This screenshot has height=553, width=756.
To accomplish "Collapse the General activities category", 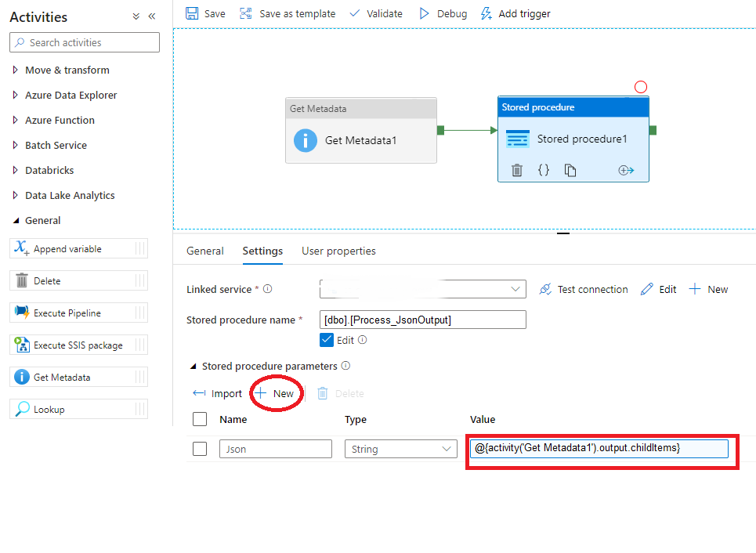I will click(16, 220).
